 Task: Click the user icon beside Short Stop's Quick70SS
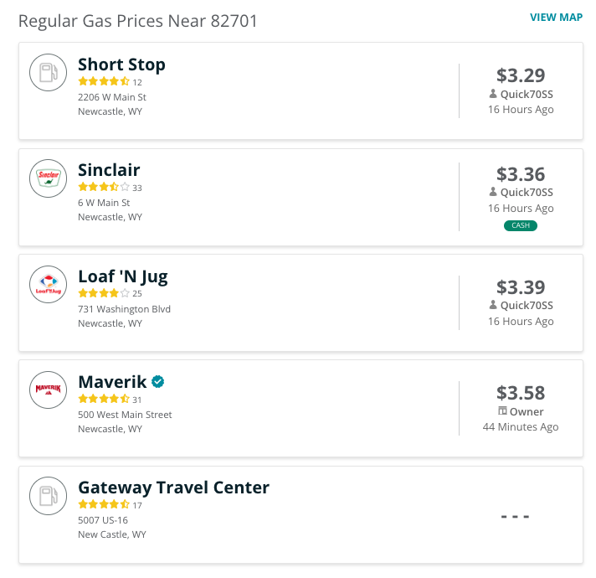coord(492,94)
